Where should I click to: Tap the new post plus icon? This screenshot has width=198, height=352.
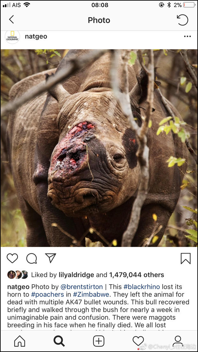tap(99, 341)
